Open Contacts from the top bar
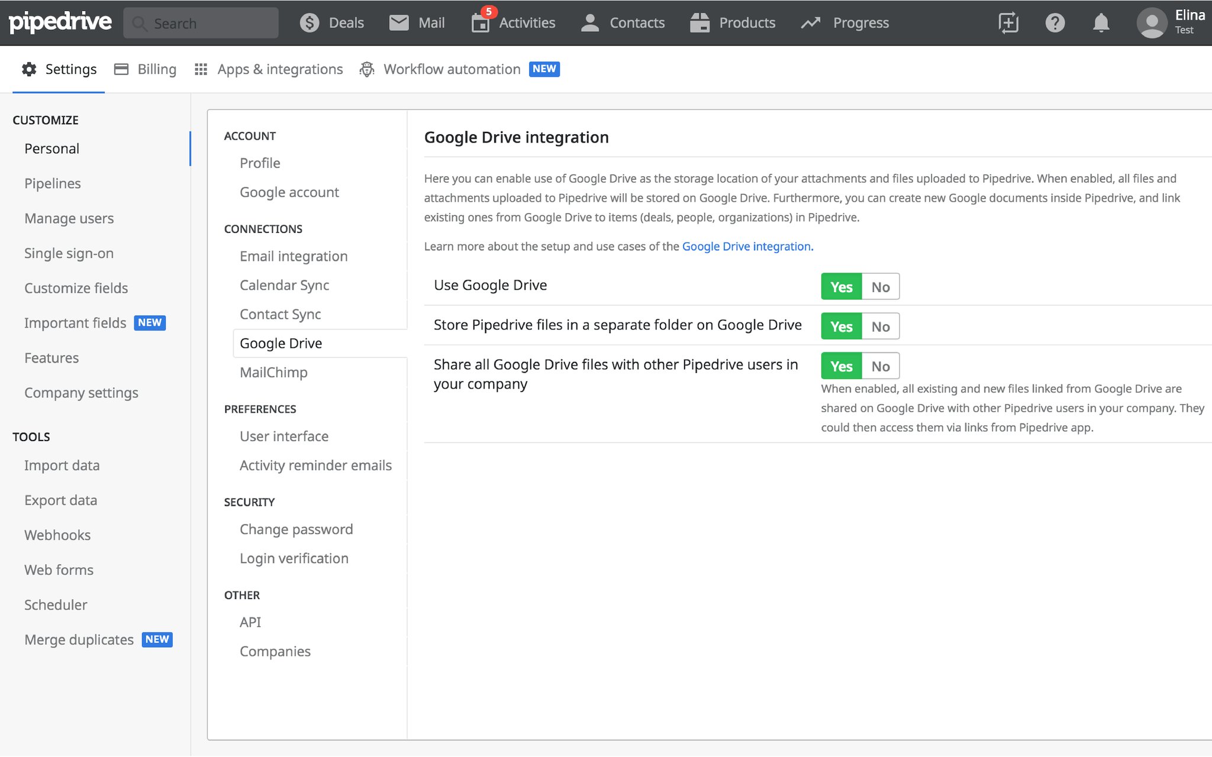 pos(622,22)
